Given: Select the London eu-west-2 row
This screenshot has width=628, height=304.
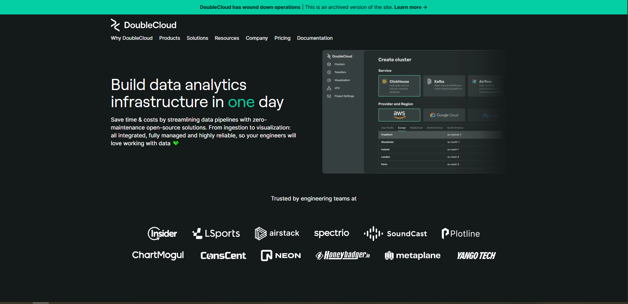Looking at the screenshot, I should pos(441,157).
